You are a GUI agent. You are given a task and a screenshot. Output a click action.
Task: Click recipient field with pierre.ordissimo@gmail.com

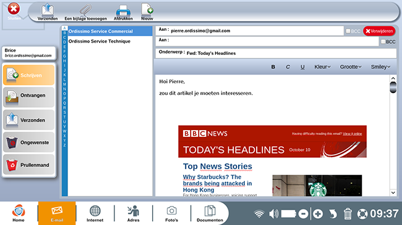(x=249, y=31)
